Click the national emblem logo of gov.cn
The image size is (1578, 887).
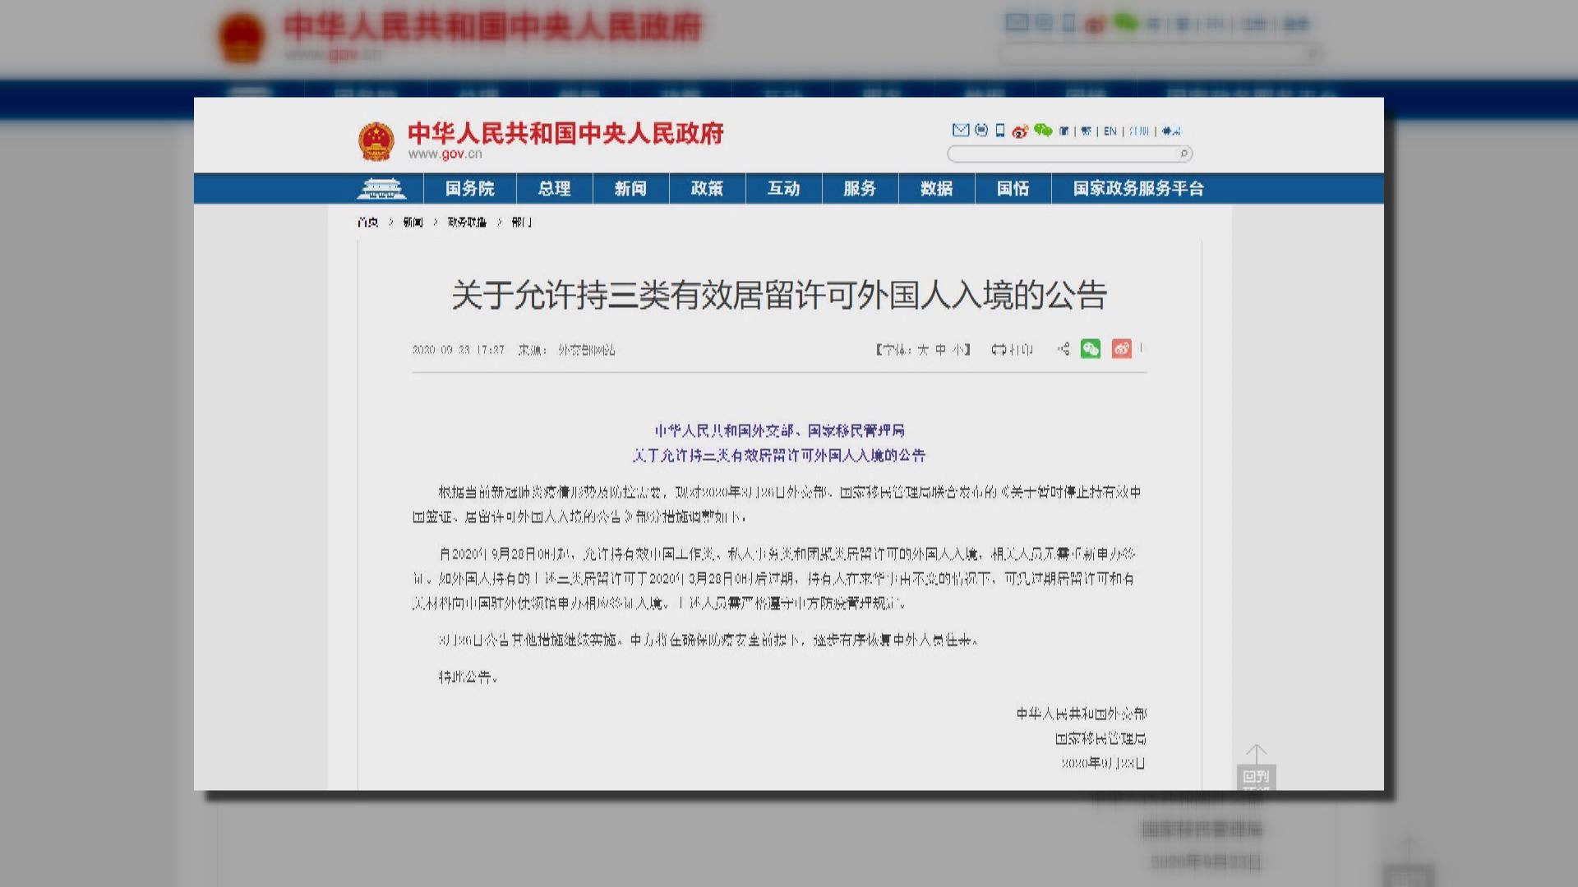click(375, 137)
